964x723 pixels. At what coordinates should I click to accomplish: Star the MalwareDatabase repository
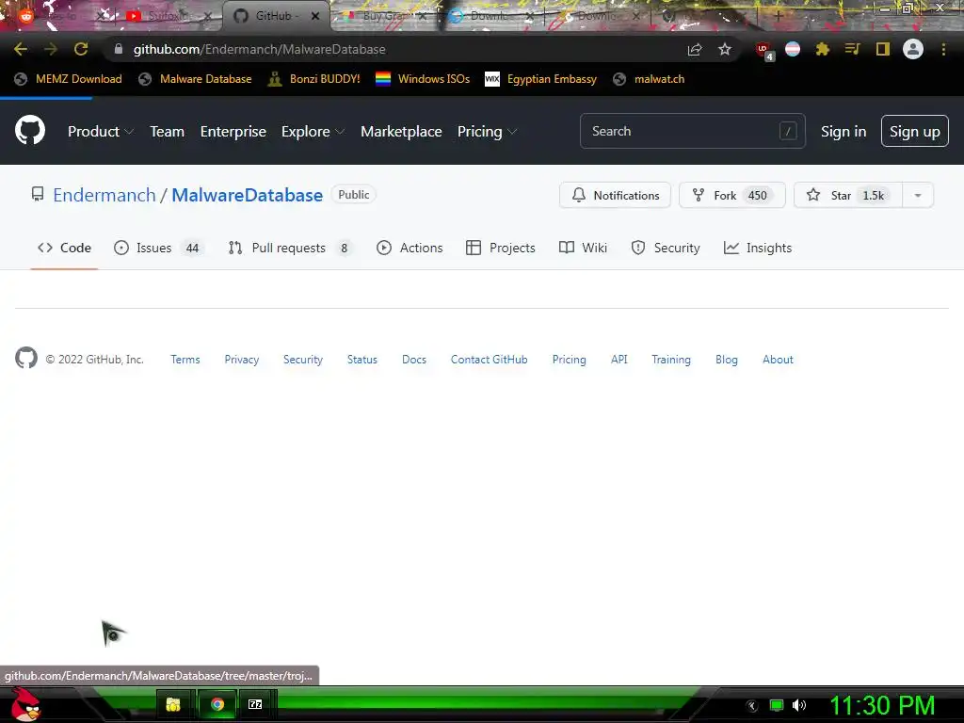coord(848,196)
